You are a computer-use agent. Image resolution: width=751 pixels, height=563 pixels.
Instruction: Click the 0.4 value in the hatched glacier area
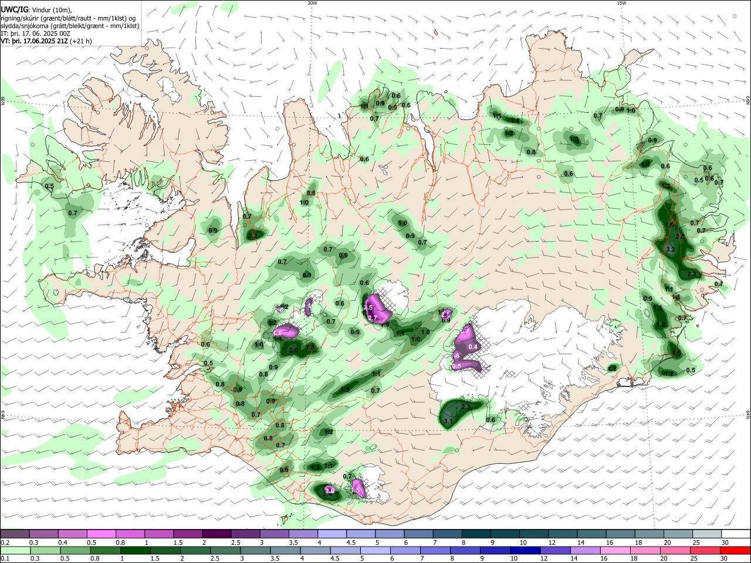473,347
